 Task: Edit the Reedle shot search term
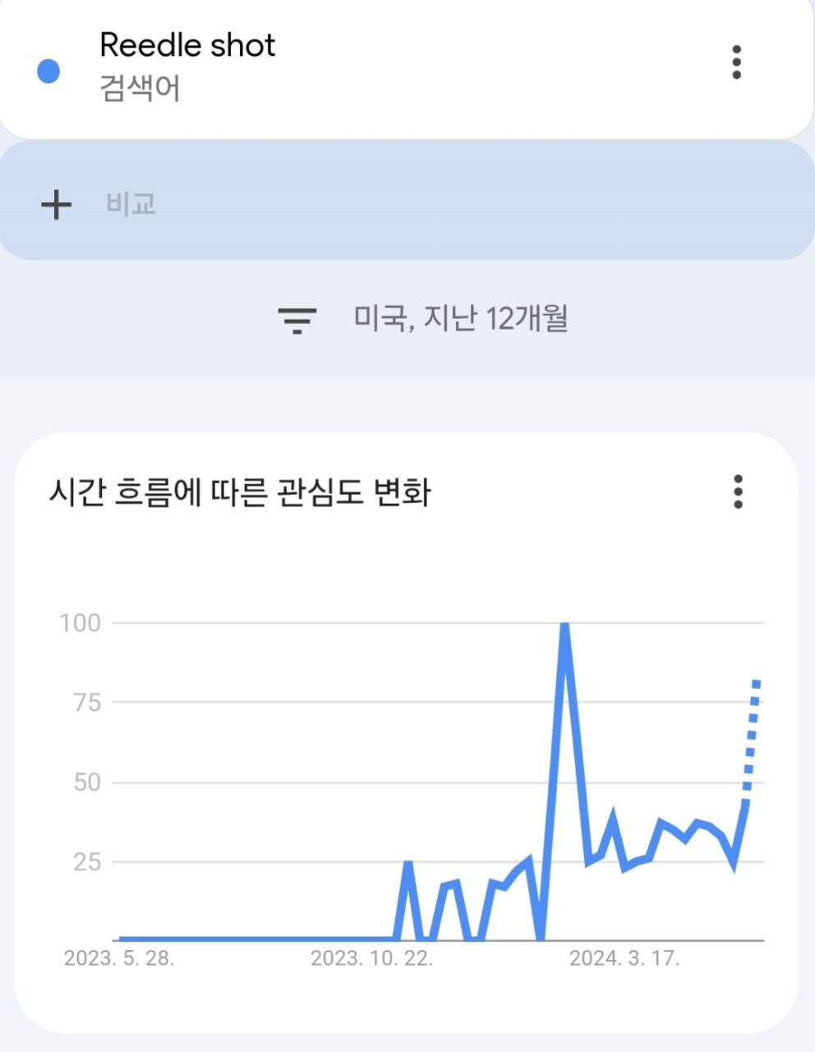[x=187, y=45]
